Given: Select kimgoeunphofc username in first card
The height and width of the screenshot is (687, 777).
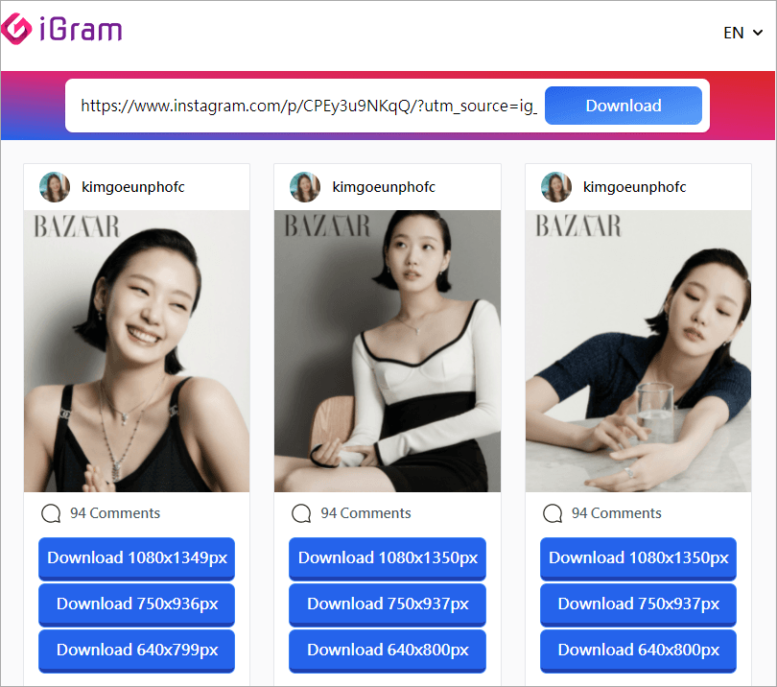Looking at the screenshot, I should pos(132,187).
